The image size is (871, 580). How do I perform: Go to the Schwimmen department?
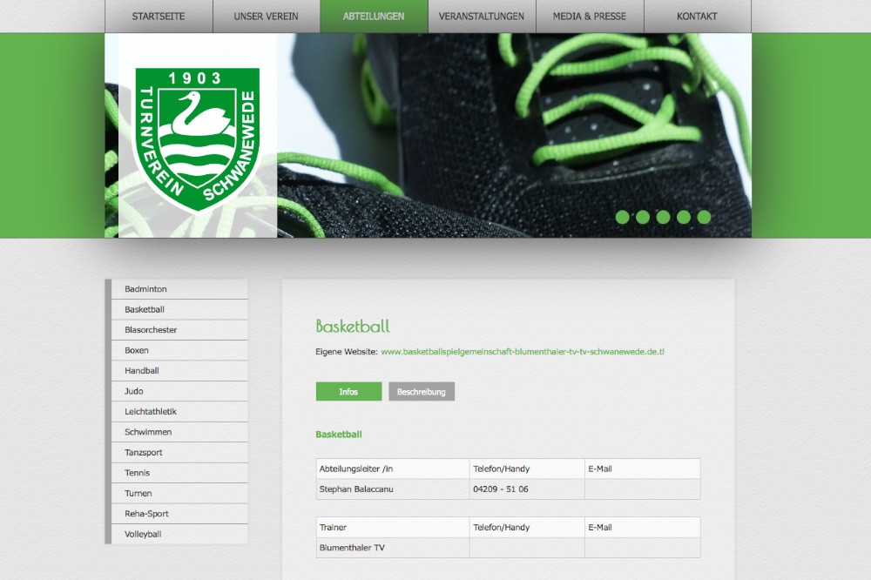click(179, 432)
